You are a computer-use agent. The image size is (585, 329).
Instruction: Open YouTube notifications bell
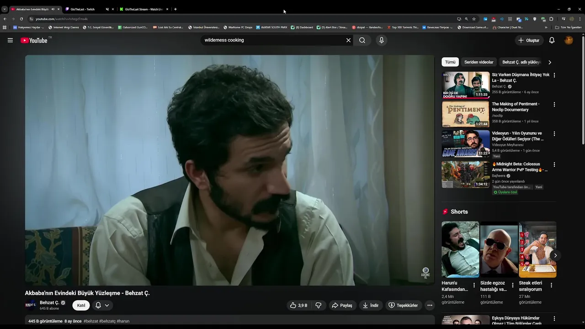point(552,40)
